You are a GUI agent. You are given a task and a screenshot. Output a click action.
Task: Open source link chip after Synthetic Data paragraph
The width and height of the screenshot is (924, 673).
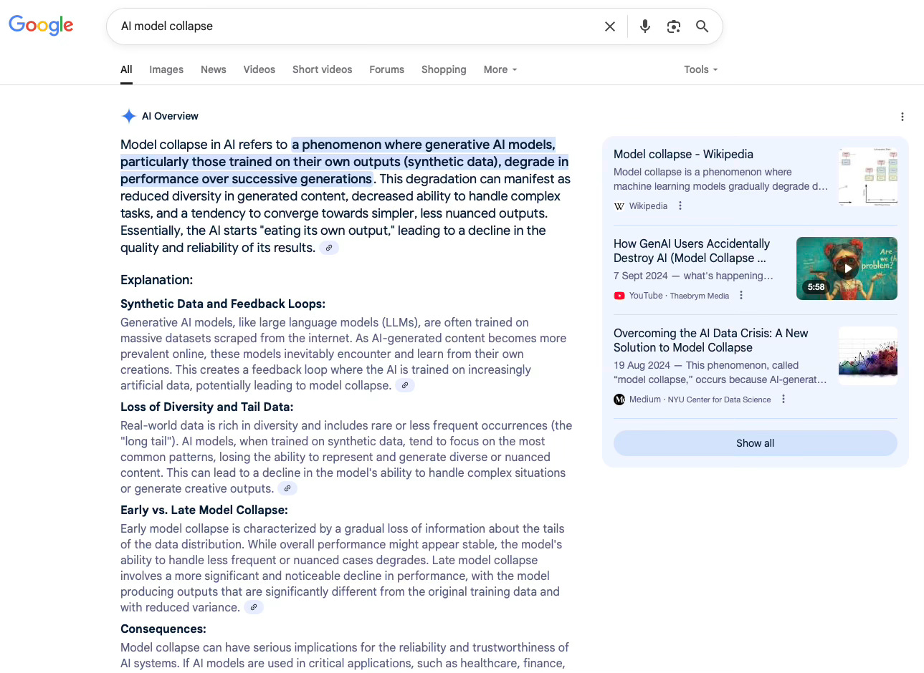click(405, 385)
